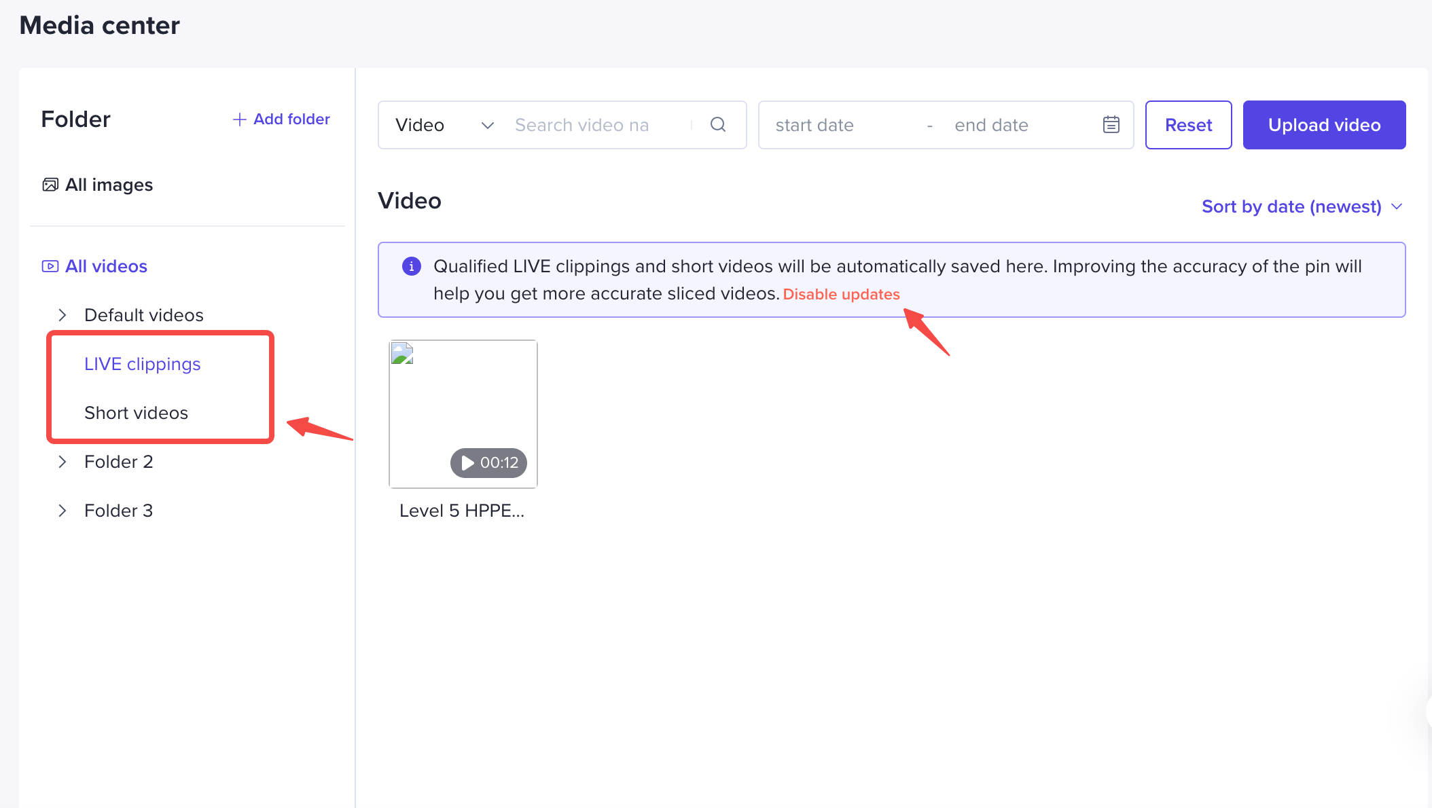The height and width of the screenshot is (808, 1432).
Task: Select Short videos folder
Action: [x=135, y=413]
